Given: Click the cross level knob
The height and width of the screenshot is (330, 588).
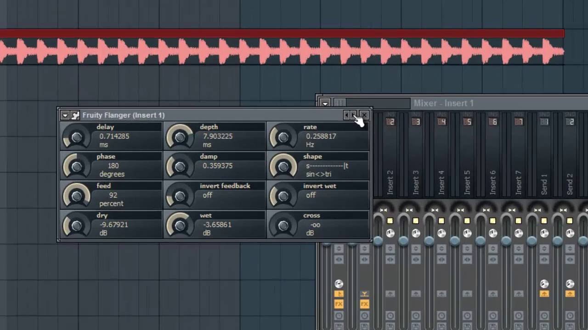Looking at the screenshot, I should (x=283, y=225).
